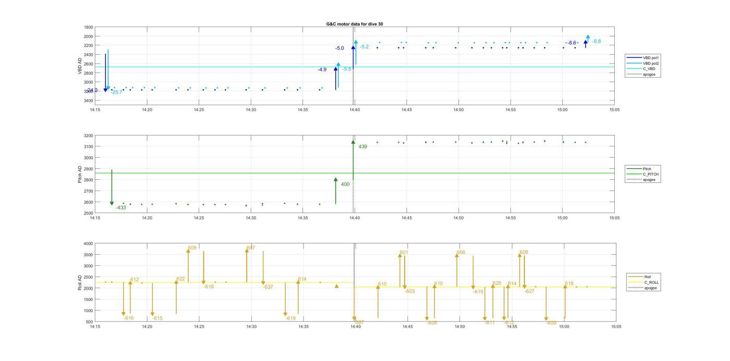Click the '608' roll data label
Image resolution: width=730 pixels, height=361 pixels.
[x=524, y=252]
